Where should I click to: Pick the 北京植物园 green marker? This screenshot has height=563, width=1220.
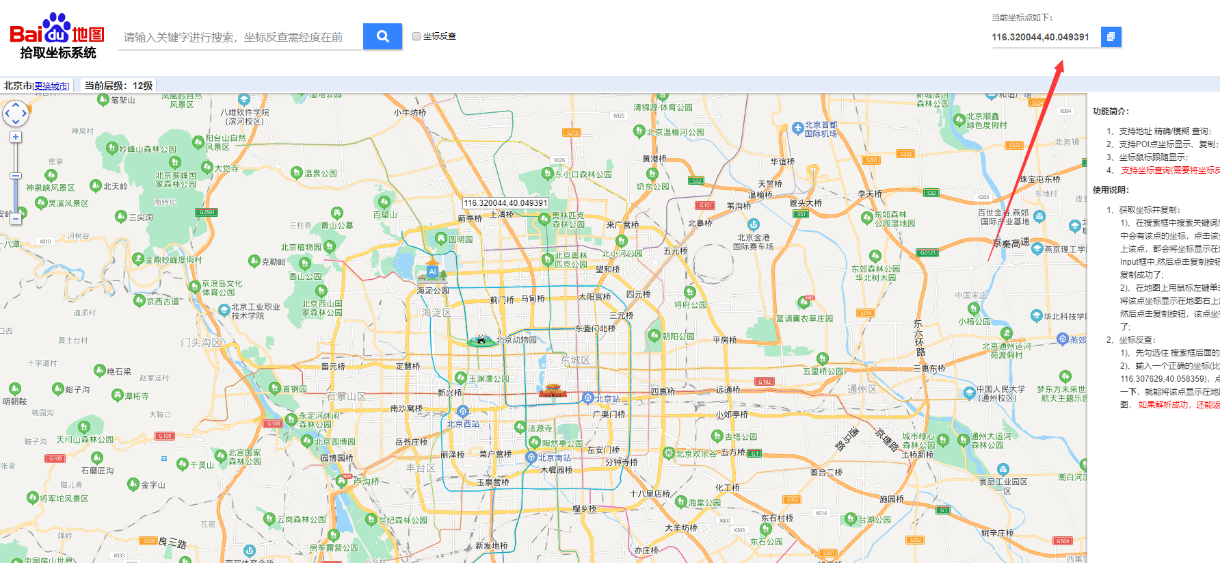(329, 246)
